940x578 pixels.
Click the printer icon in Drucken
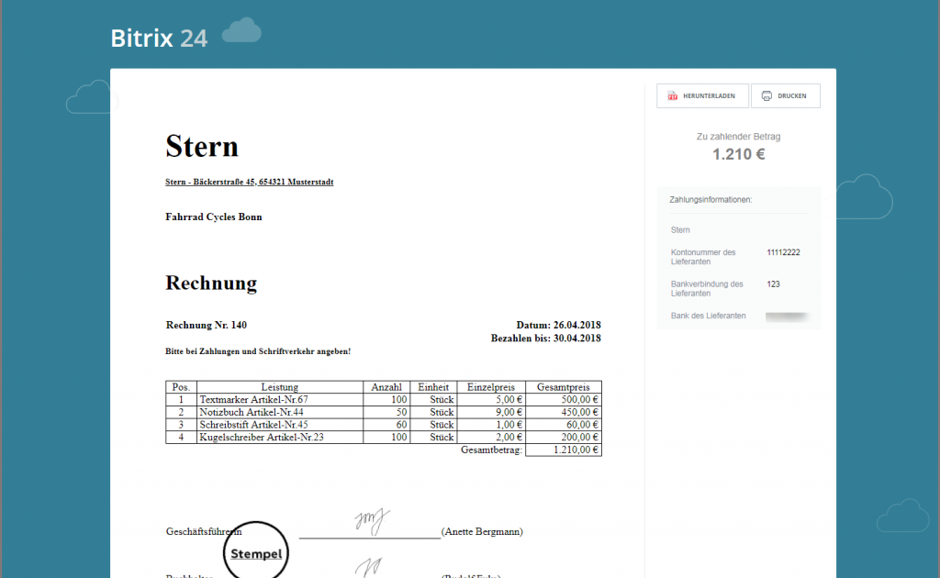point(767,95)
